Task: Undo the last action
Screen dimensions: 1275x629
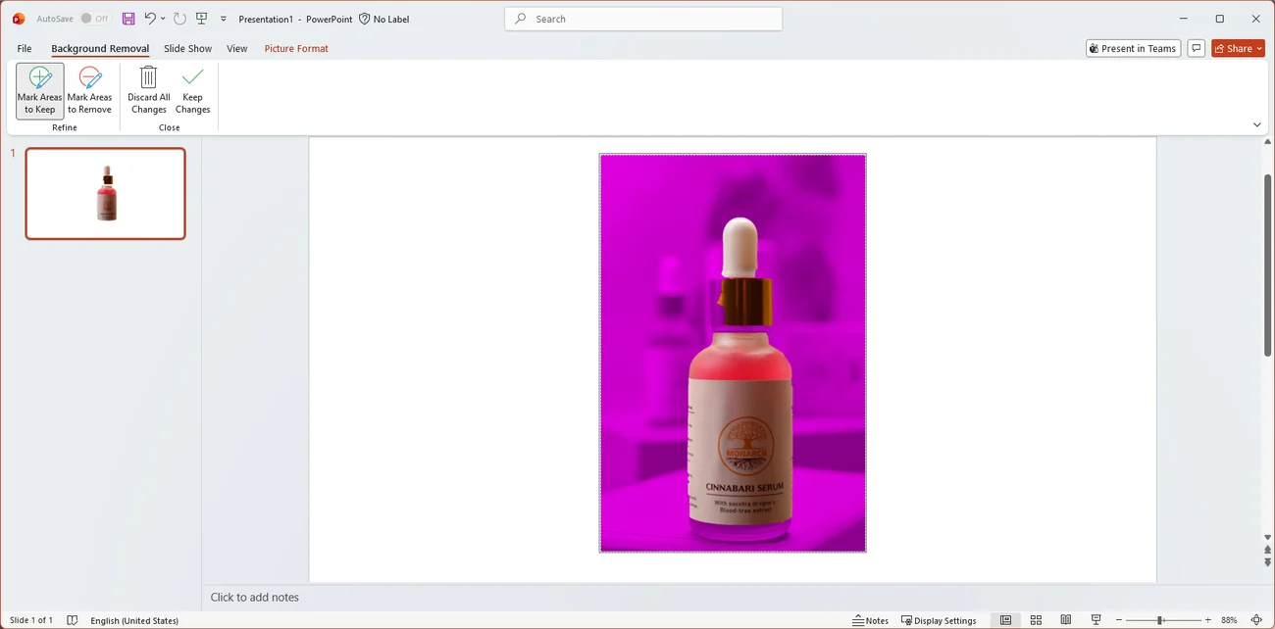Action: (x=149, y=19)
